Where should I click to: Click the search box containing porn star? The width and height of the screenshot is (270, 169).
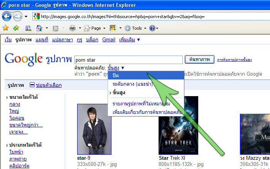(128, 60)
